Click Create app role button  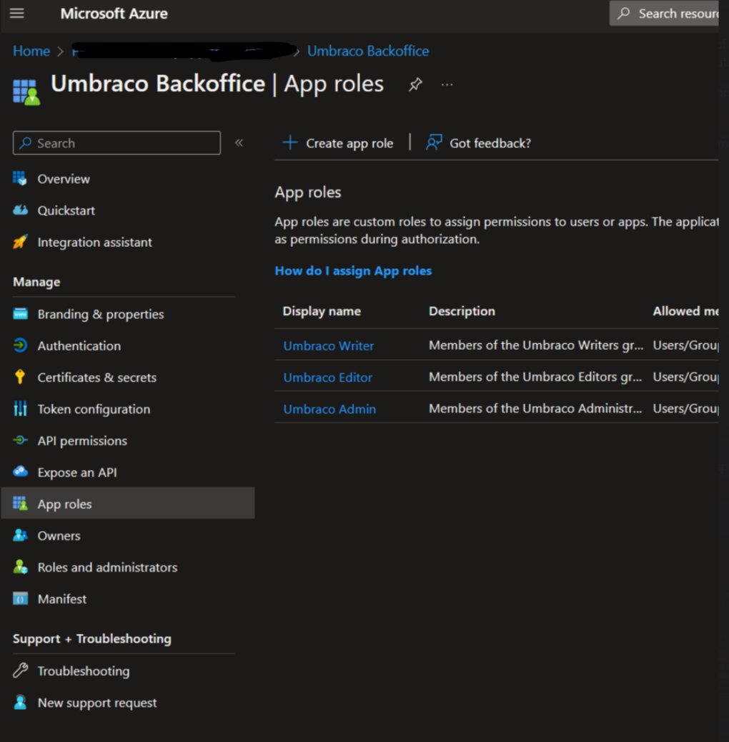click(339, 143)
